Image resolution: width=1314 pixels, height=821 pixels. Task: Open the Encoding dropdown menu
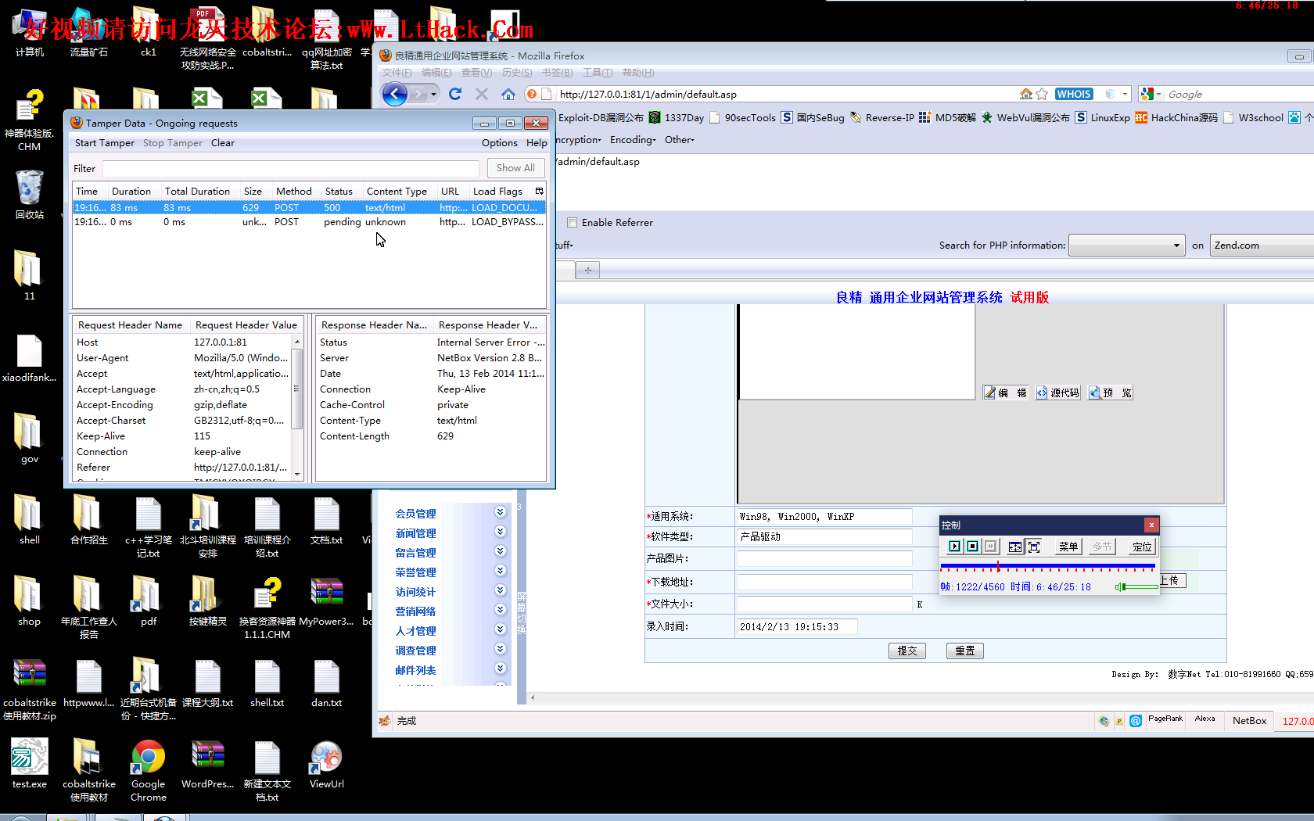[x=633, y=140]
